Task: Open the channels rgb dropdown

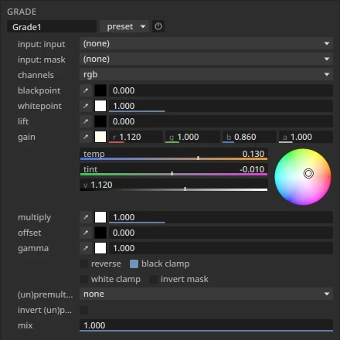Action: 206,74
